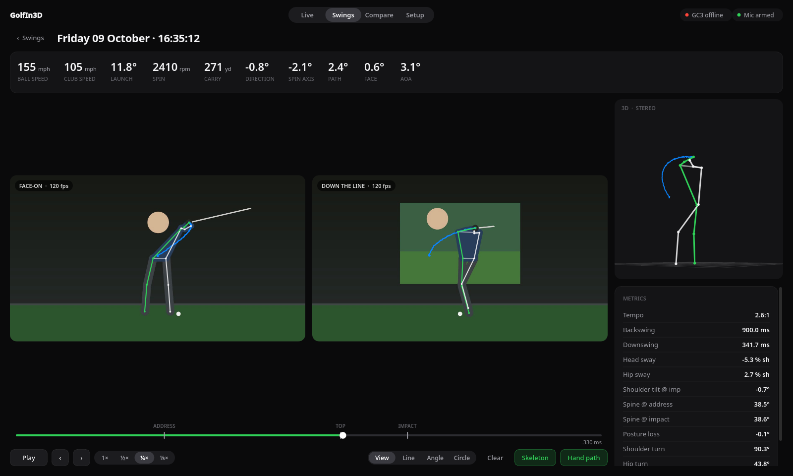The height and width of the screenshot is (476, 793).
Task: Select the 11.8° launch stat
Action: [123, 72]
